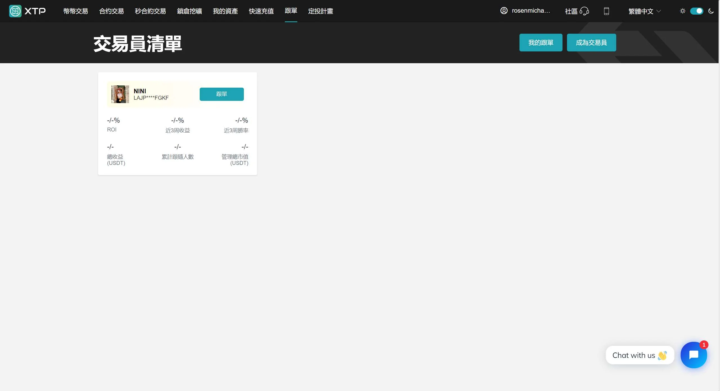Screen dimensions: 720x391
Task: Click the sun light-mode icon
Action: coord(683,11)
